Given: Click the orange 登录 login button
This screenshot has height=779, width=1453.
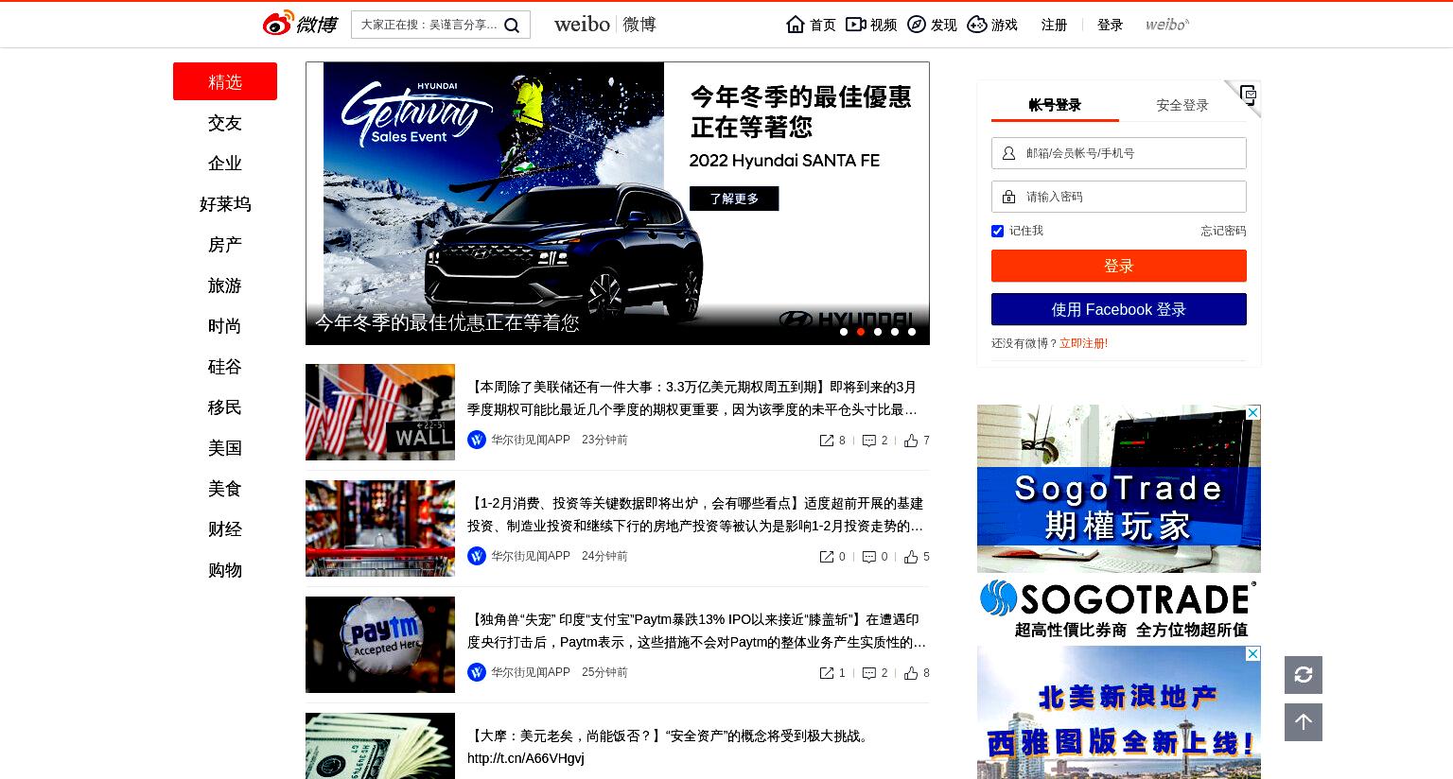Looking at the screenshot, I should 1119,266.
